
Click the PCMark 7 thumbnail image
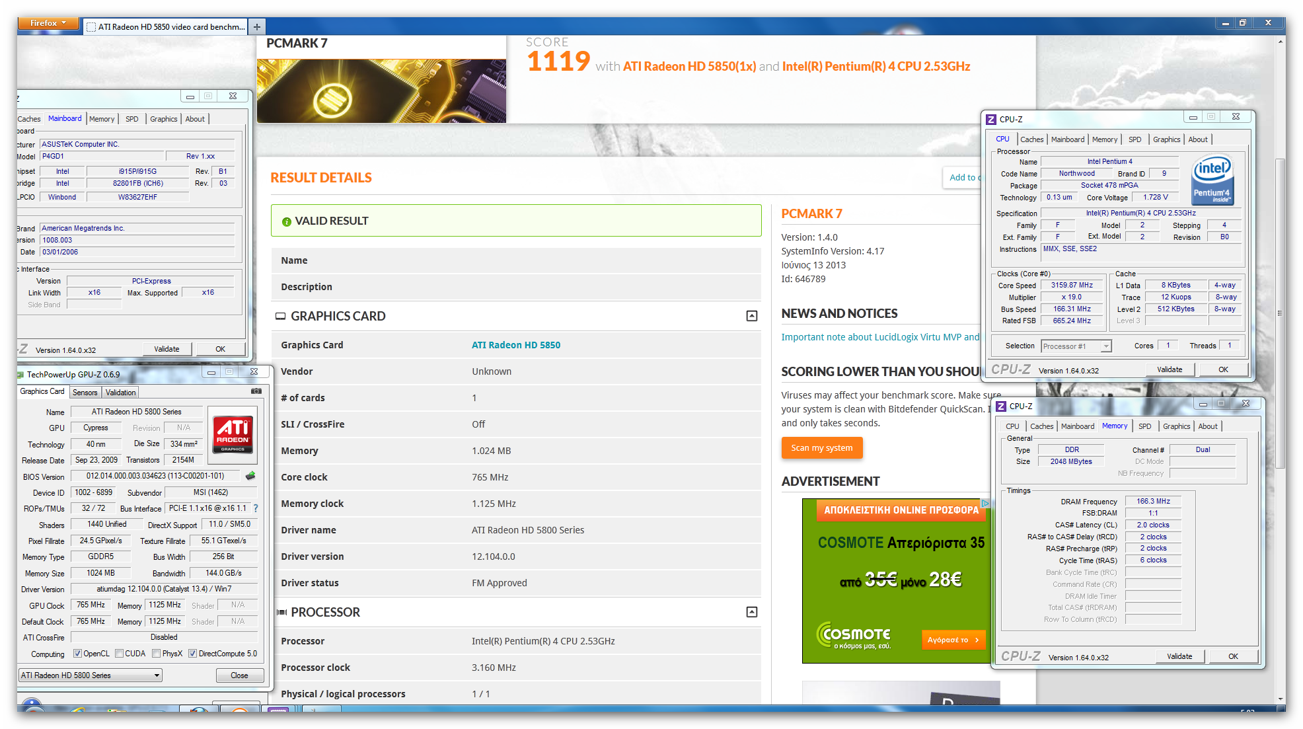[381, 91]
